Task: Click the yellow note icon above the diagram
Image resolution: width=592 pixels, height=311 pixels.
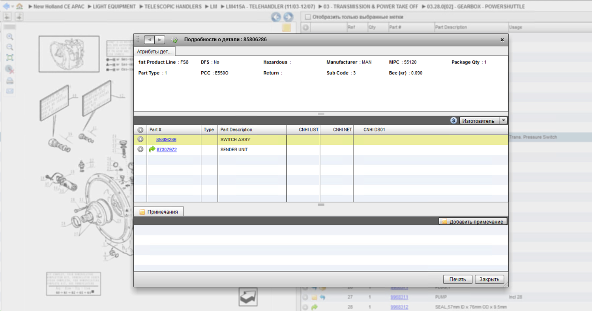Action: click(x=287, y=28)
